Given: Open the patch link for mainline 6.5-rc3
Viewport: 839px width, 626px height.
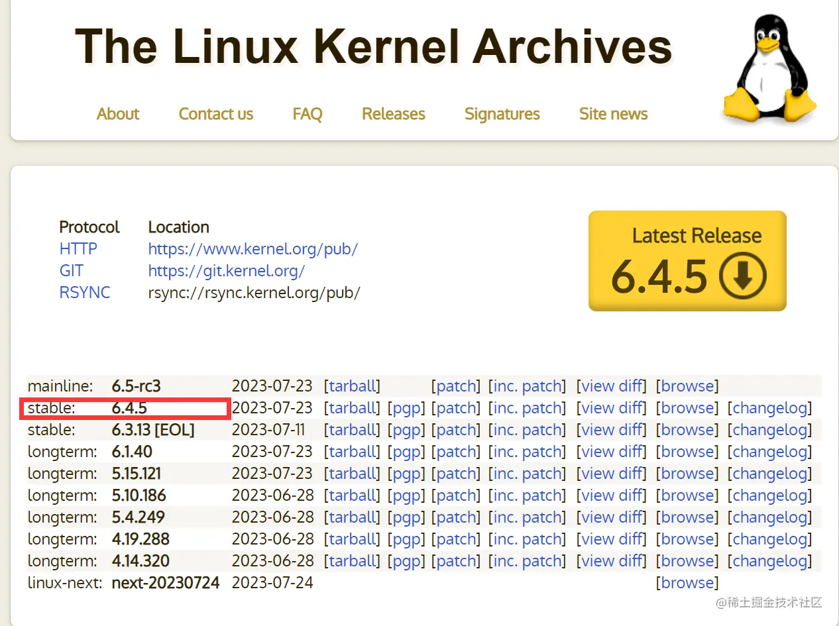Looking at the screenshot, I should pyautogui.click(x=457, y=386).
